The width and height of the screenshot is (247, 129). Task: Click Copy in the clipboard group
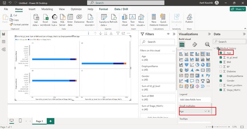(x=14, y=20)
